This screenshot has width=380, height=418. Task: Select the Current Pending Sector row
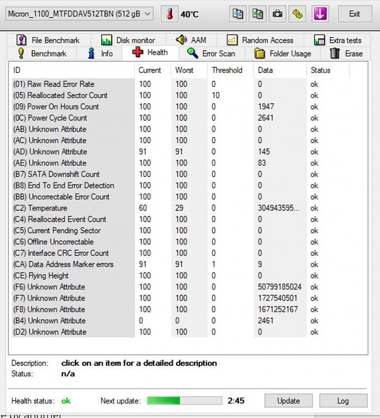click(x=180, y=231)
